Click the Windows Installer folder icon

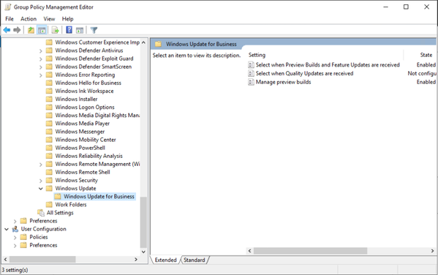(49, 99)
